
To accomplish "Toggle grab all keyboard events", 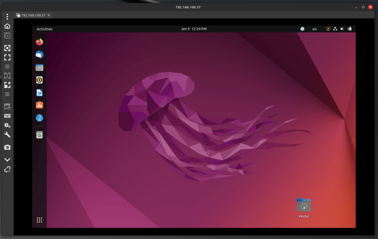I will tap(7, 116).
